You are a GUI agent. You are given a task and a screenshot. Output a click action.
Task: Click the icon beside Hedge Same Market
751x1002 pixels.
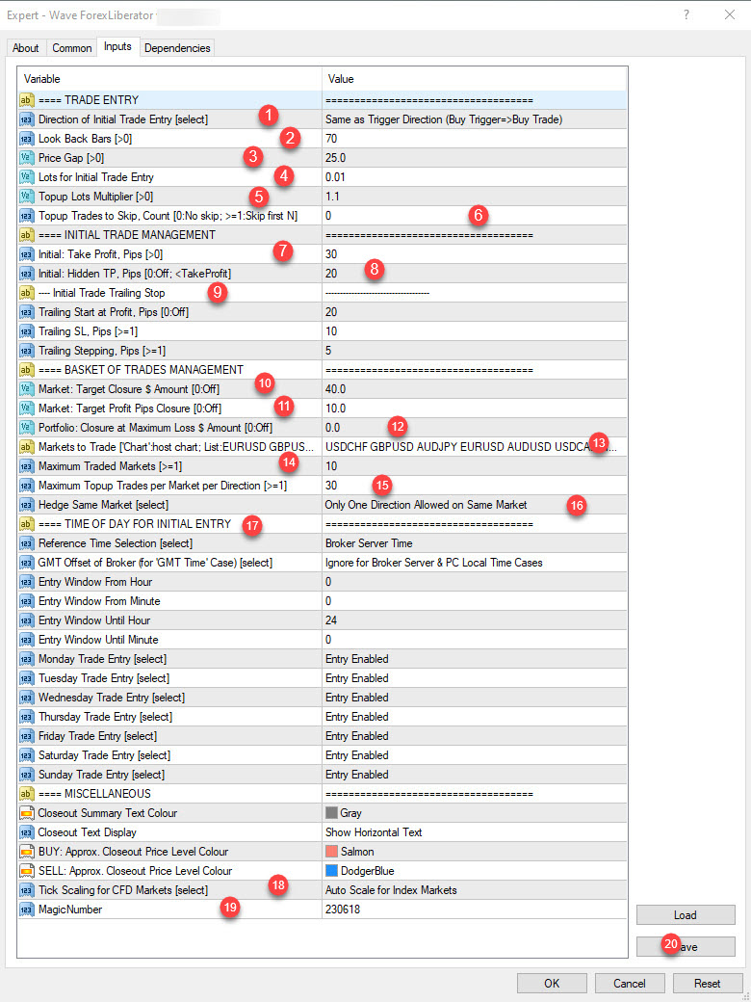click(27, 505)
